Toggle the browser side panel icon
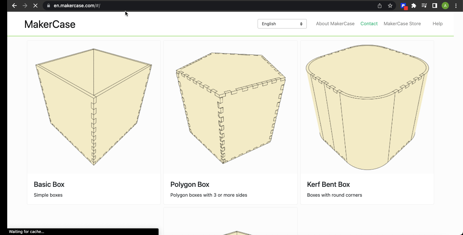This screenshot has width=463, height=235. (434, 6)
